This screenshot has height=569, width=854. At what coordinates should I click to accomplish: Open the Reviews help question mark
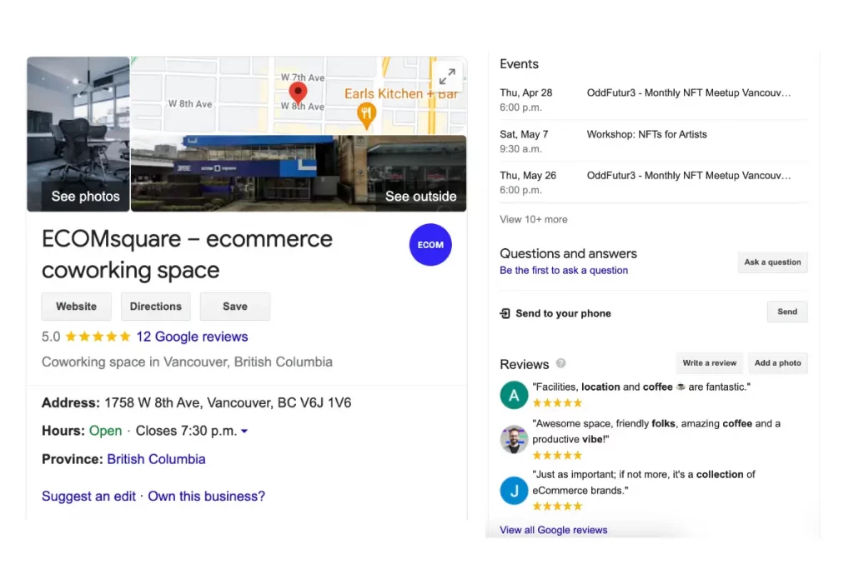[560, 363]
